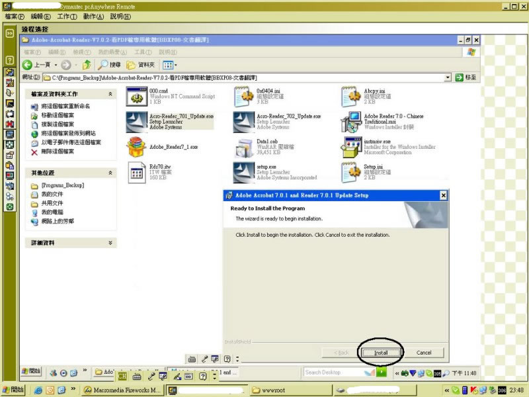Launch Internet Explorer from local quick launch
The width and height of the screenshot is (529, 397).
[38, 390]
